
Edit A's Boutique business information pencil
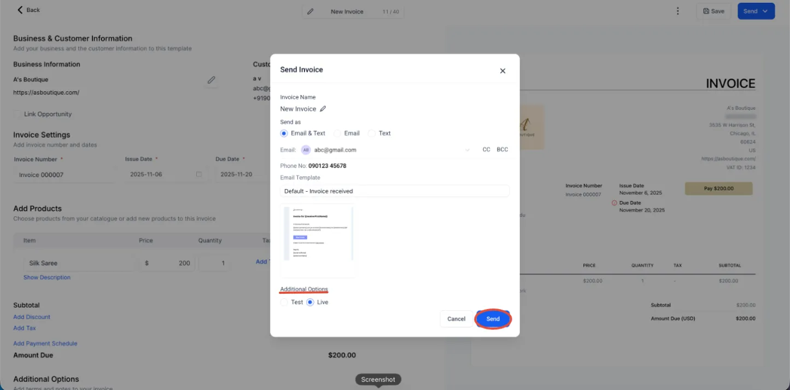pos(211,80)
